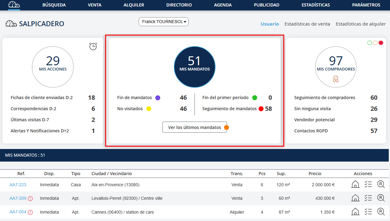This screenshot has width=390, height=221.
Task: Open checklist icon for listing AA7-209
Action: (x=368, y=198)
